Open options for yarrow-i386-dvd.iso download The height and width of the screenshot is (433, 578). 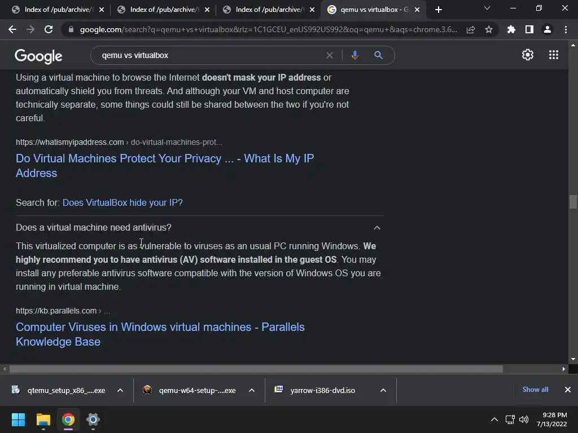tap(383, 390)
